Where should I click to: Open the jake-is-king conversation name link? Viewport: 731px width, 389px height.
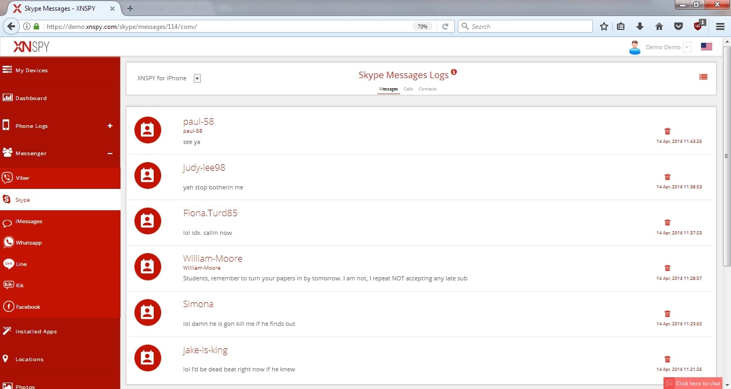[x=205, y=350]
